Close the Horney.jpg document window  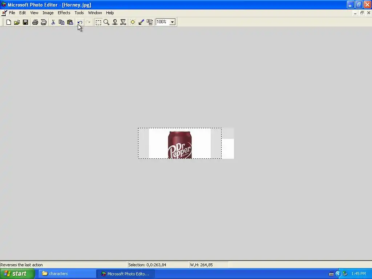(x=369, y=13)
